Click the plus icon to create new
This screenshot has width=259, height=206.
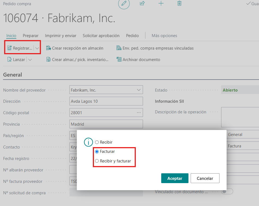click(x=161, y=3)
